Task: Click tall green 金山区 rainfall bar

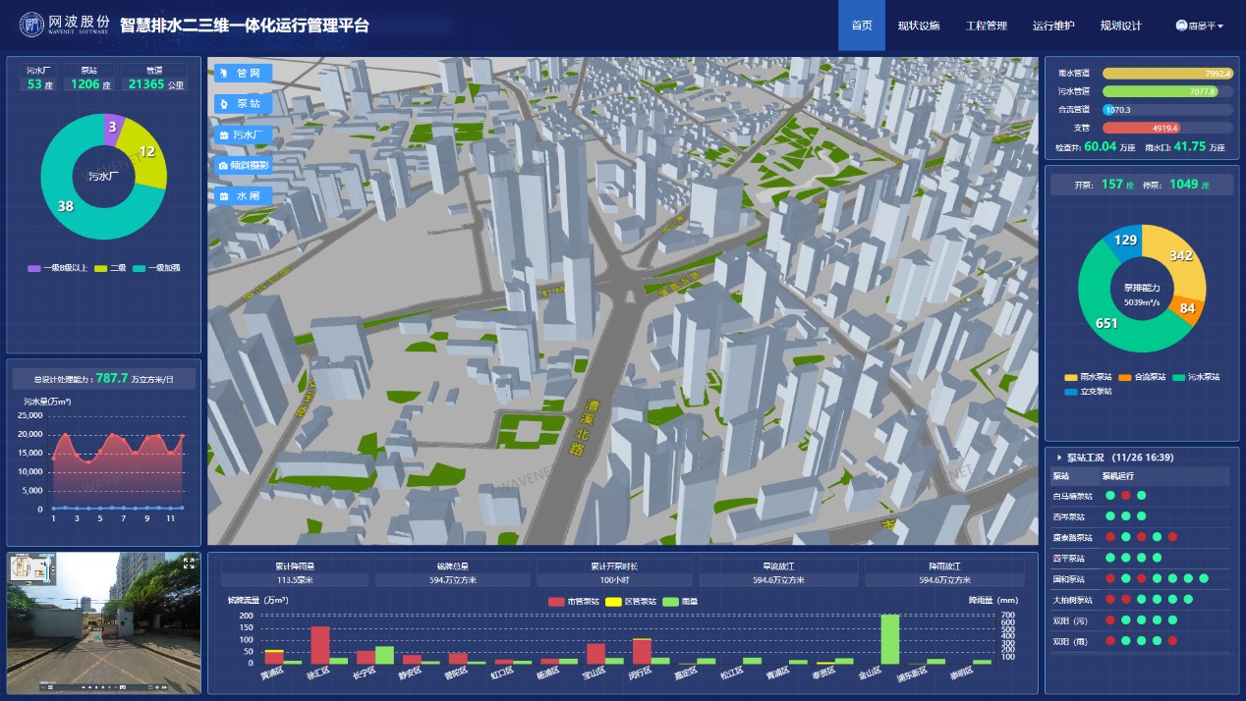Action: click(889, 638)
